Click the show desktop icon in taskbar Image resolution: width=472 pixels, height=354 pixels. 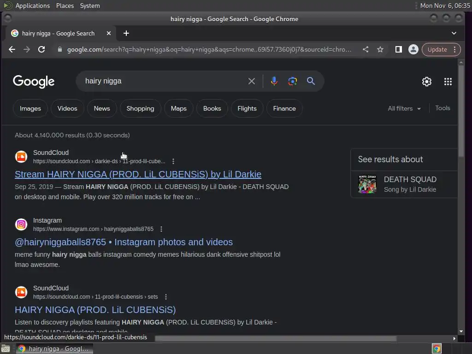pos(6,348)
